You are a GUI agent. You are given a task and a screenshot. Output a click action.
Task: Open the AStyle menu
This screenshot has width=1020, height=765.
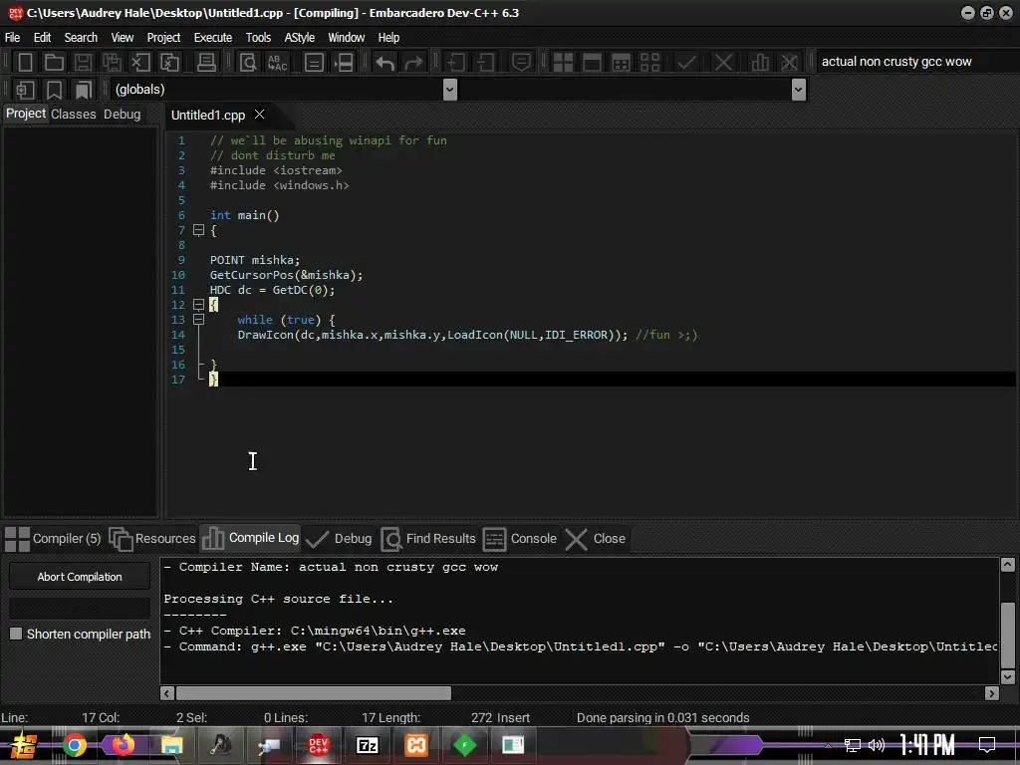click(299, 38)
